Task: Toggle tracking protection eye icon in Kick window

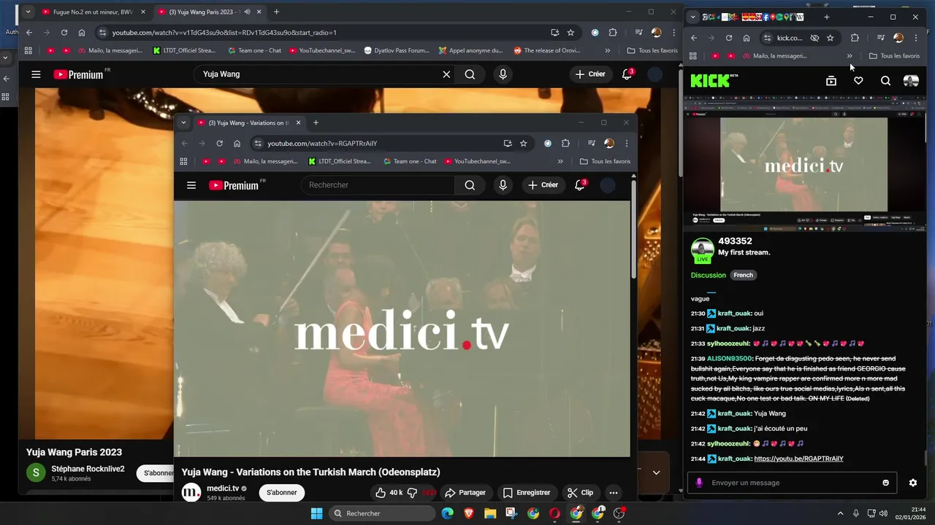Action: pyautogui.click(x=814, y=38)
